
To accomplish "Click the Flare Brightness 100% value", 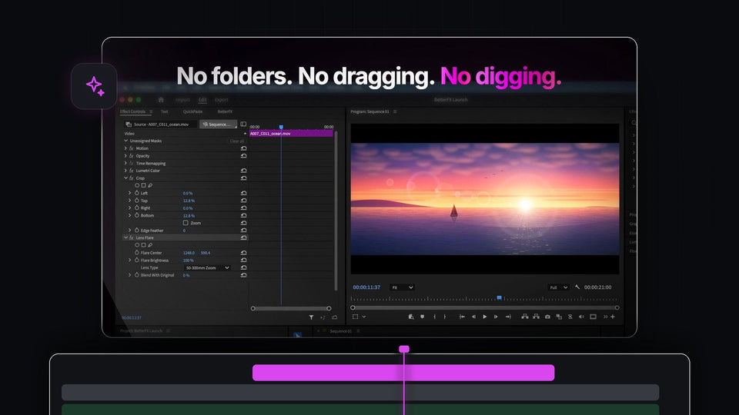I will tap(189, 261).
